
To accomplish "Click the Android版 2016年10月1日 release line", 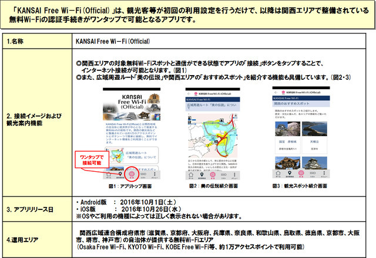I will [126, 202].
